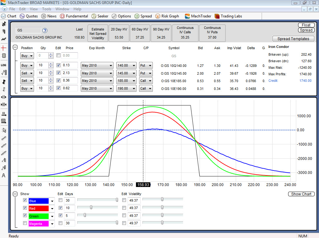This screenshot has height=238, width=319.
Task: Click the Green row Days slider
Action: click(x=98, y=215)
